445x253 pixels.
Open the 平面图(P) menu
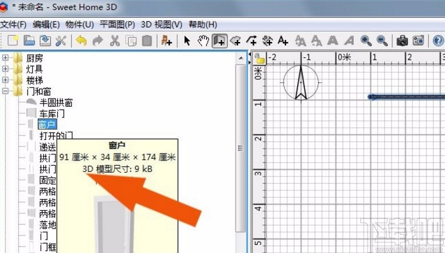pyautogui.click(x=117, y=24)
